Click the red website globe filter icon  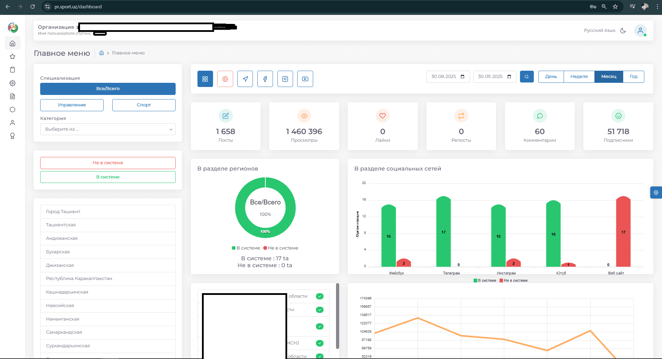pos(225,79)
